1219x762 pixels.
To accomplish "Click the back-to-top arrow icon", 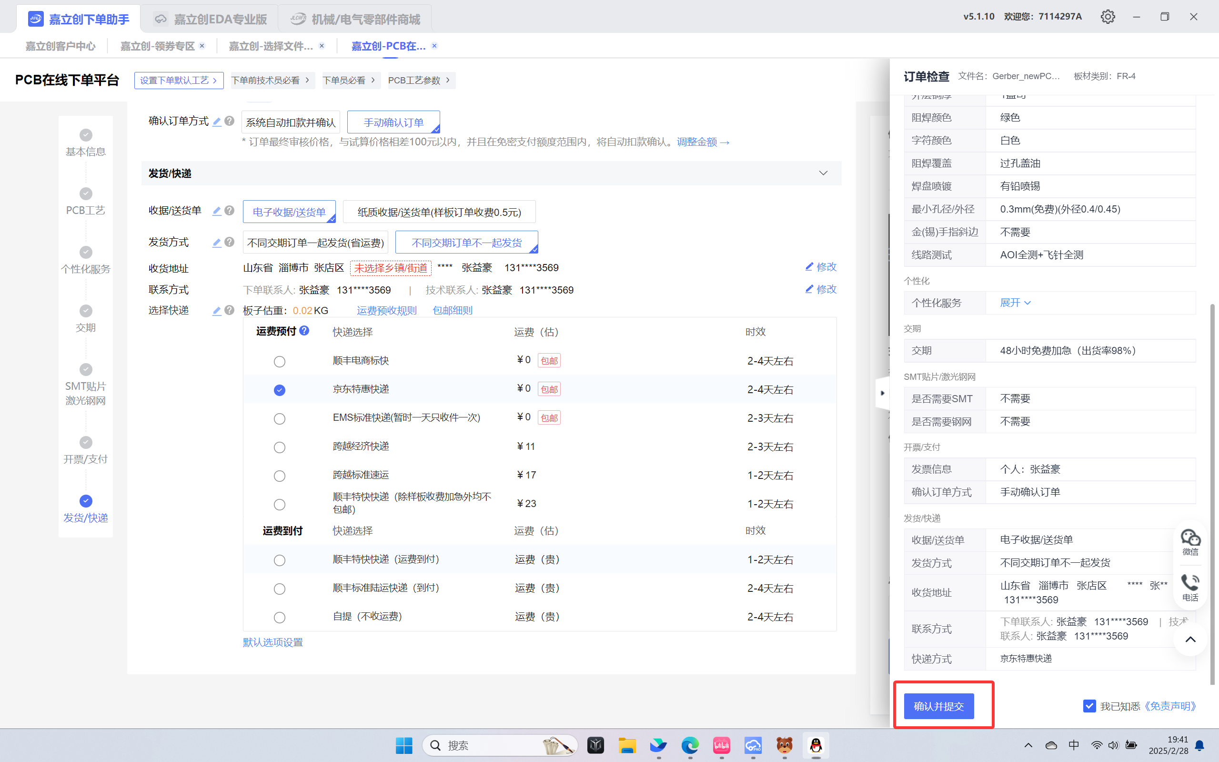I will click(x=1190, y=640).
